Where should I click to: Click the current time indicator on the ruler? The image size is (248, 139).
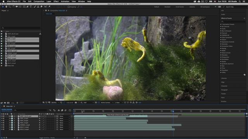(173, 111)
